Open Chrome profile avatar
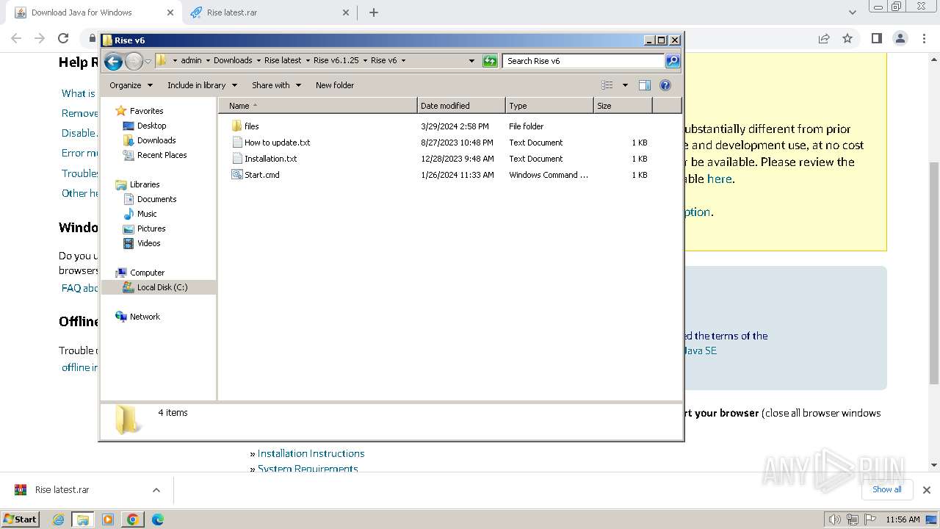Screen dimensions: 940x529 pos(900,38)
